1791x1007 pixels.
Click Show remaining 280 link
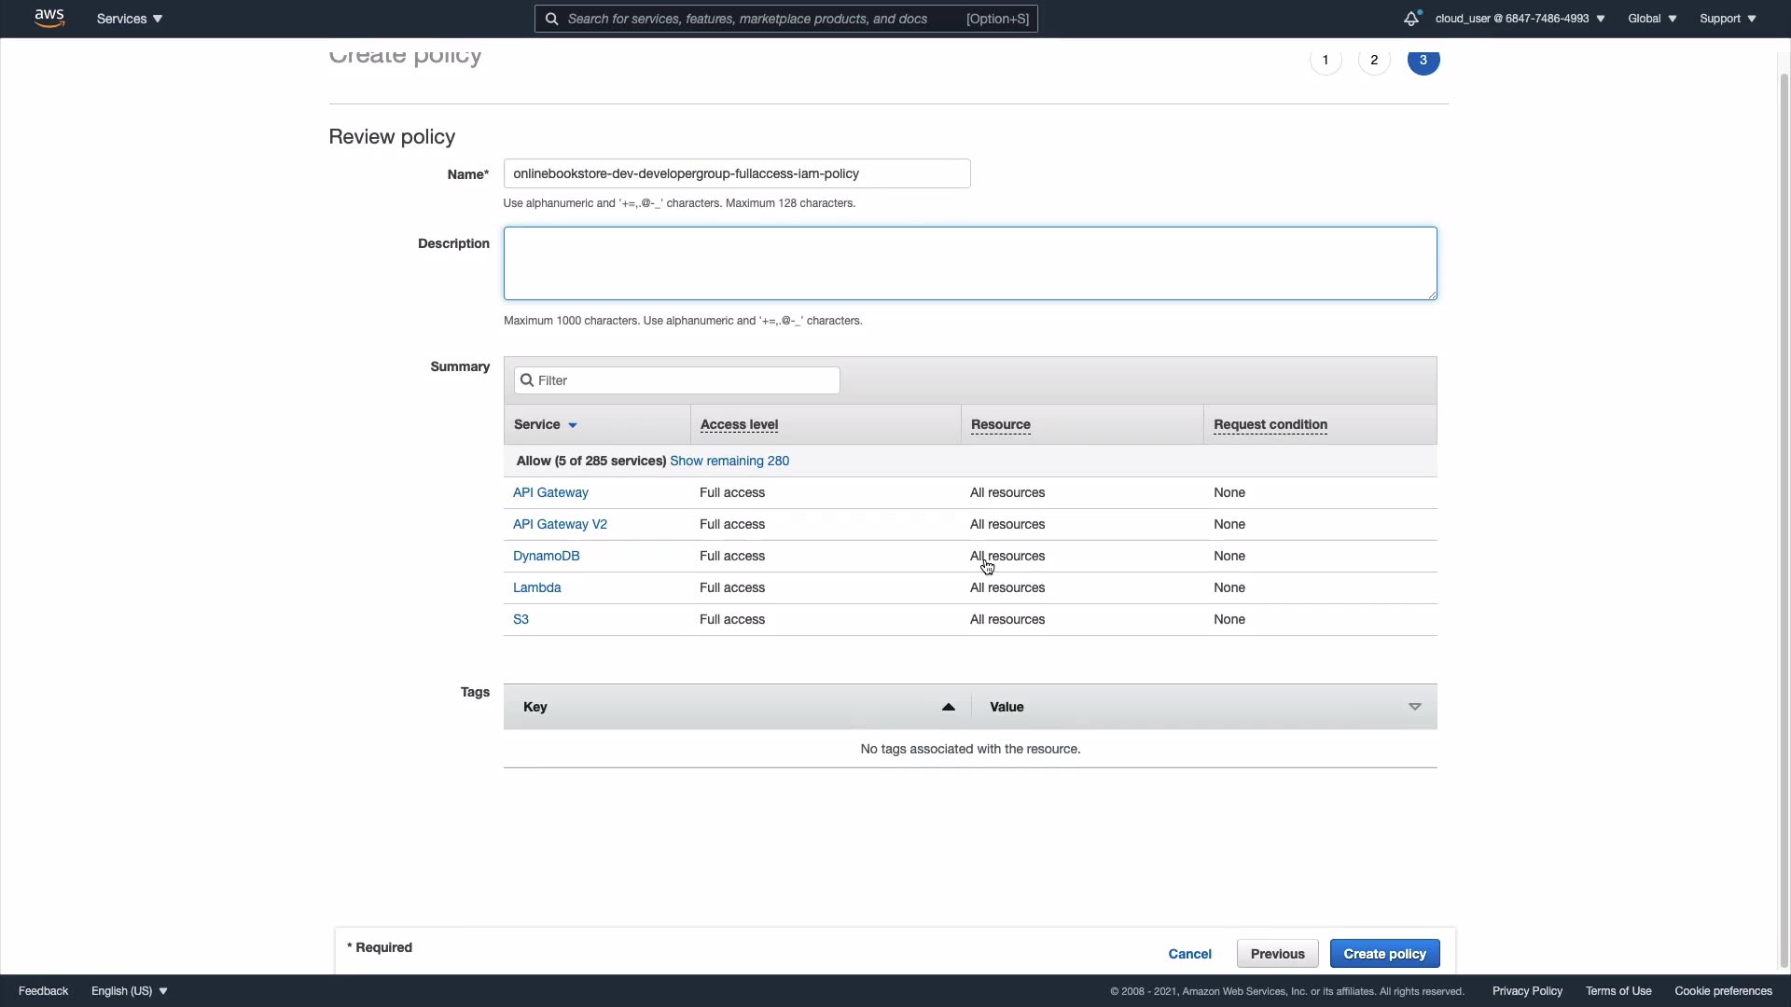[x=729, y=461]
